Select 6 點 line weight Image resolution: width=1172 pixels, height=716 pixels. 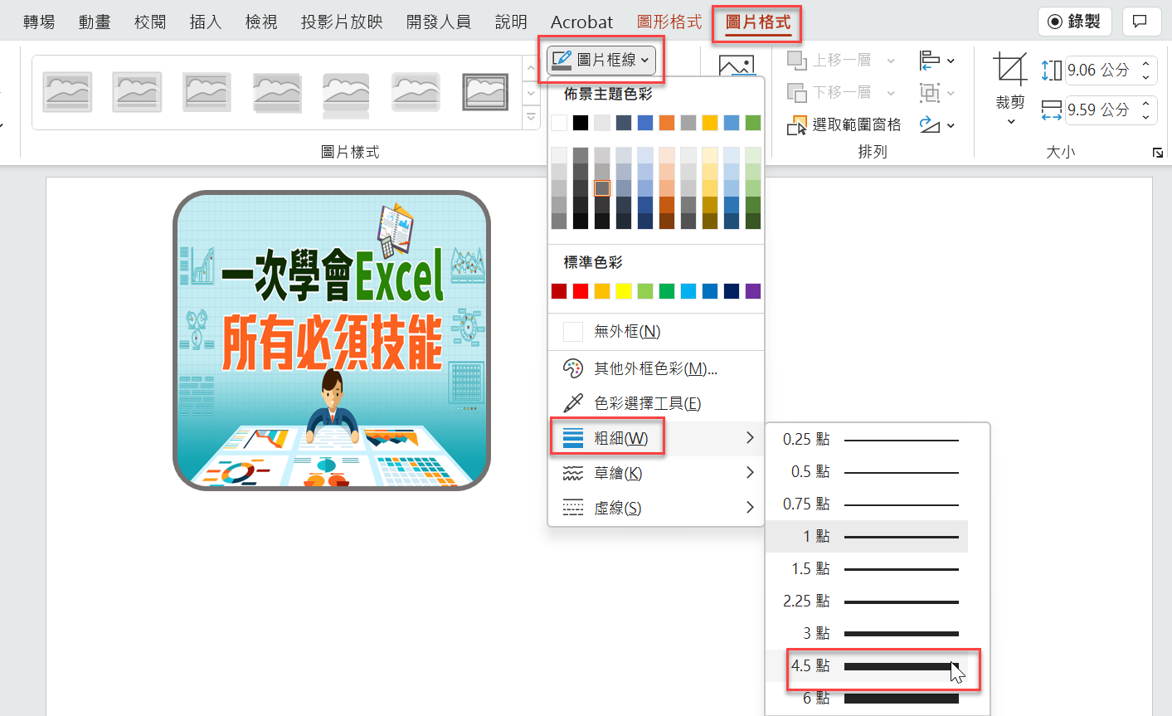point(867,699)
